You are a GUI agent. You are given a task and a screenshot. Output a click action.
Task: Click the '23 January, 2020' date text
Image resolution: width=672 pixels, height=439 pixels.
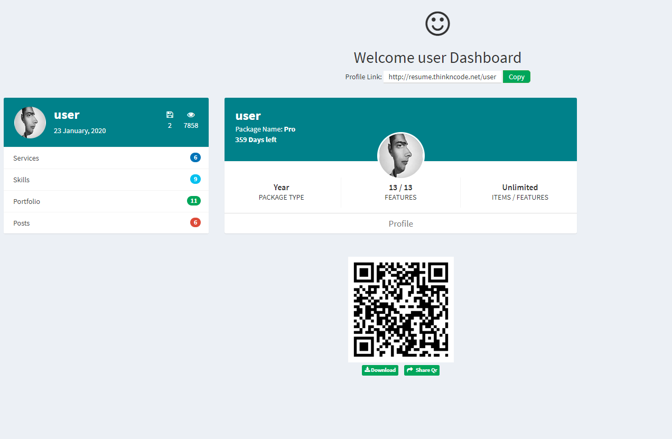pos(80,130)
